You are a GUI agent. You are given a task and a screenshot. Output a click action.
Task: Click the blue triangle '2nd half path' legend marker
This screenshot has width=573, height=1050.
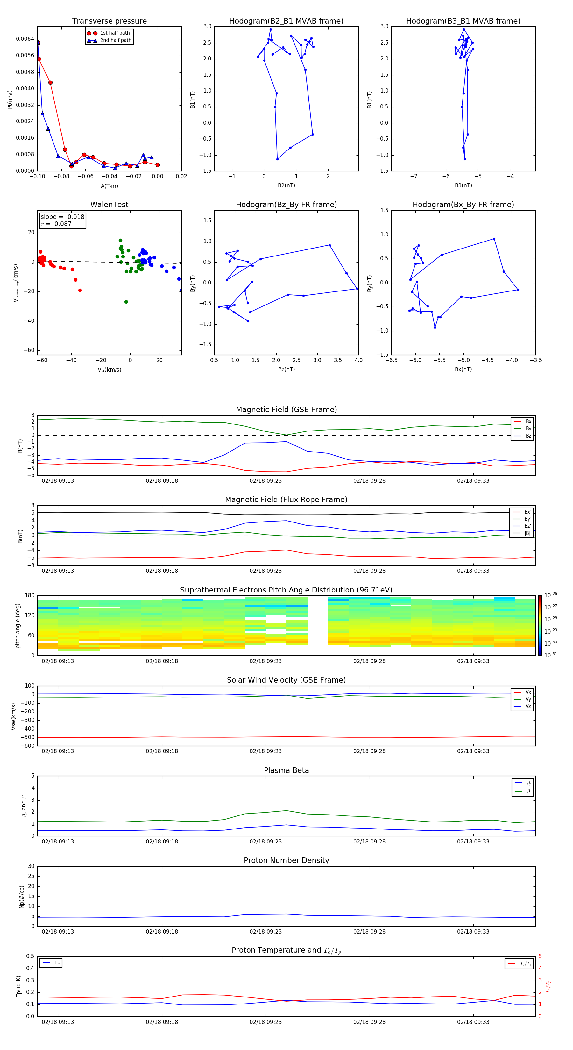click(92, 41)
